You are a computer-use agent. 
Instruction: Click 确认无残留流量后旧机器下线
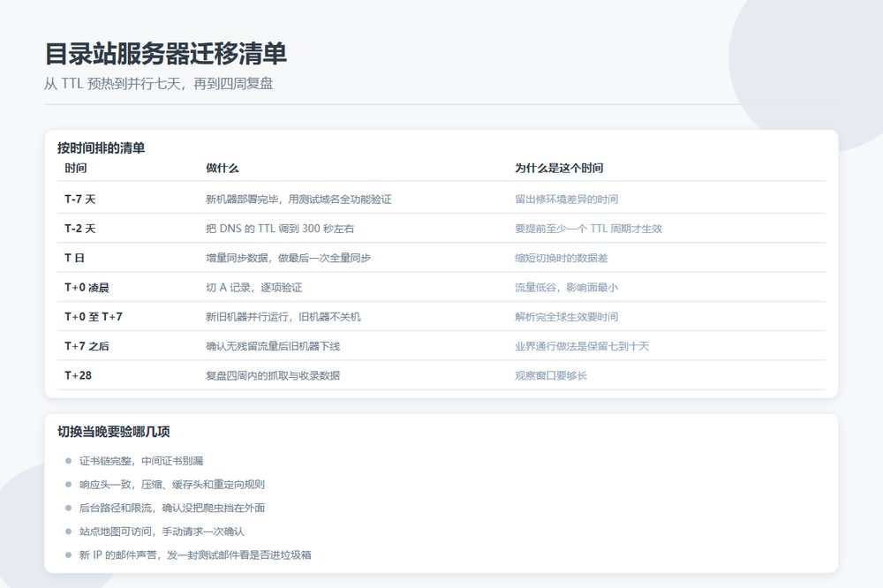(x=273, y=346)
